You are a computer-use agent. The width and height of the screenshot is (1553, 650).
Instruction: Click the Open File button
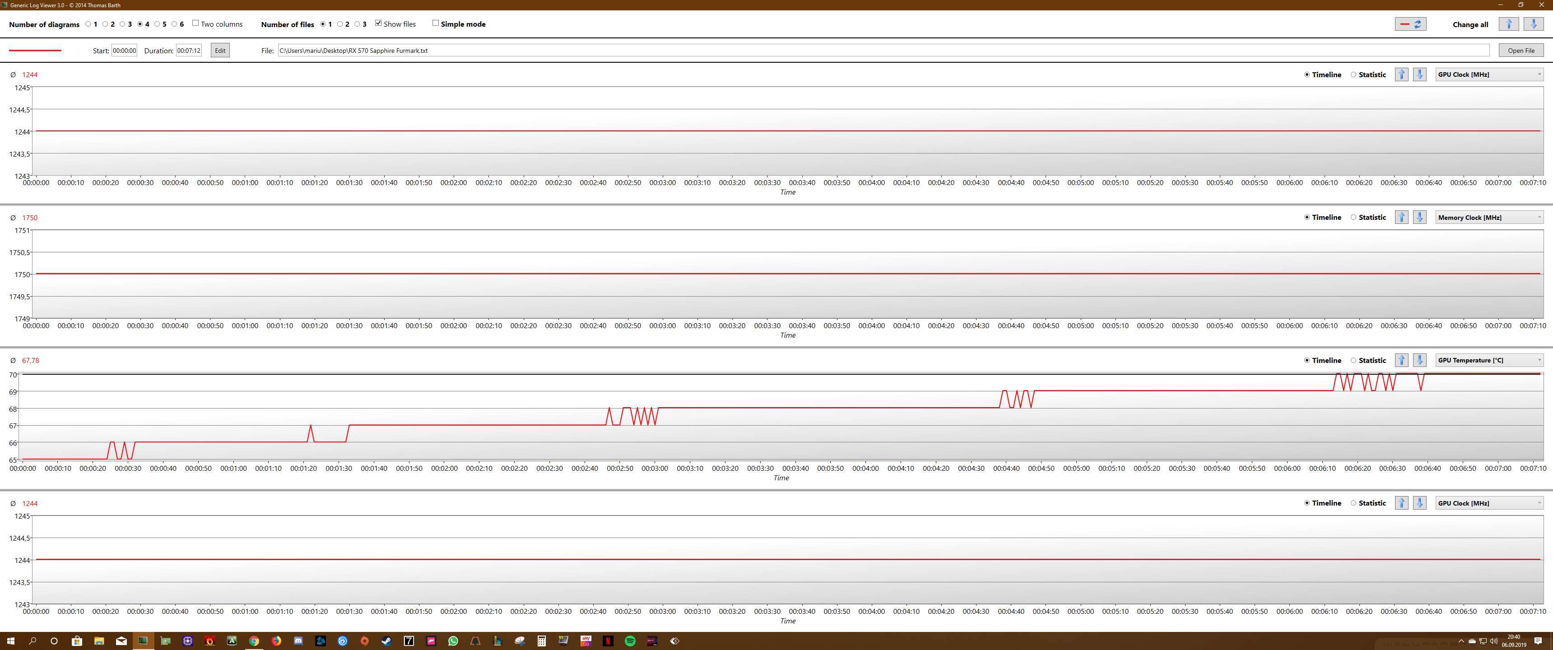(x=1520, y=51)
